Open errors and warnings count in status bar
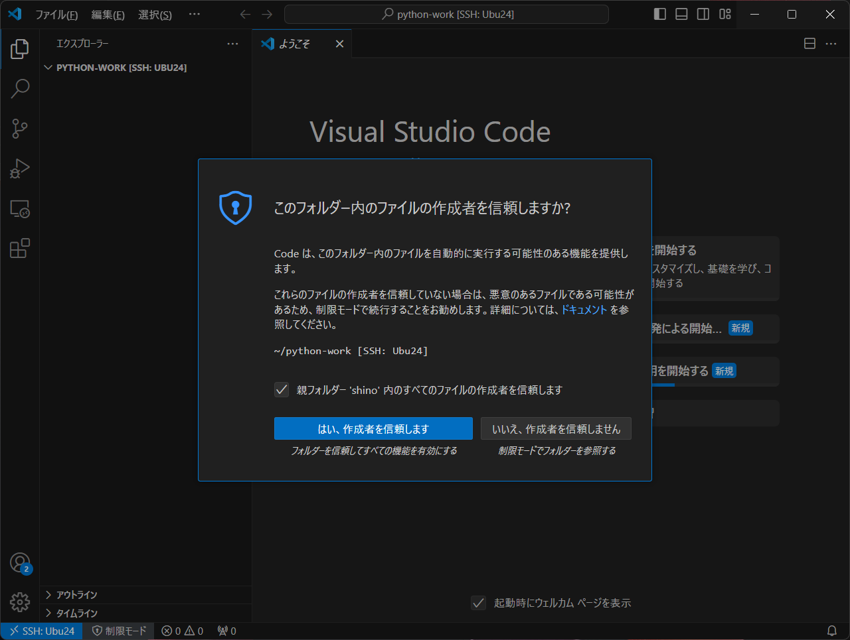This screenshot has height=640, width=850. click(183, 631)
